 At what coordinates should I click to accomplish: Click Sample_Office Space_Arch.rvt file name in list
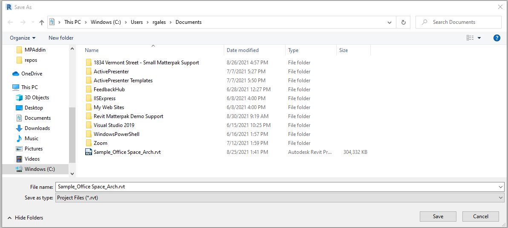(127, 152)
